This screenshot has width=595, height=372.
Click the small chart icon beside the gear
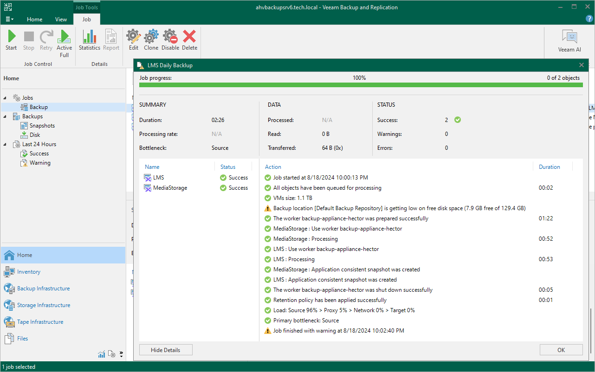point(102,354)
